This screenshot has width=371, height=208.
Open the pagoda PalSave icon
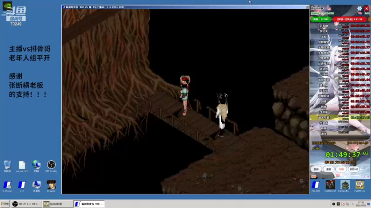coord(345,186)
